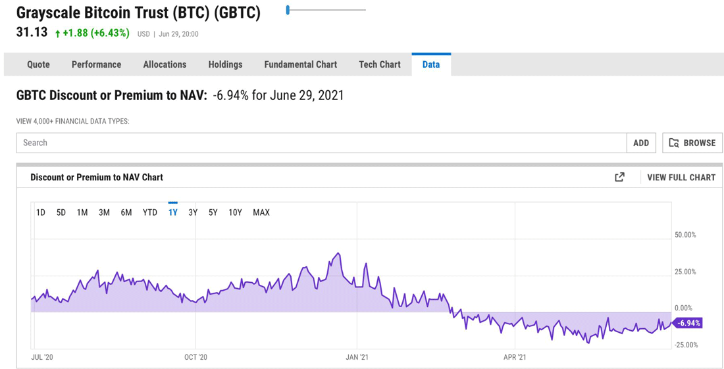Click the financial data Search field
Viewport: 724px width, 369px height.
(321, 143)
